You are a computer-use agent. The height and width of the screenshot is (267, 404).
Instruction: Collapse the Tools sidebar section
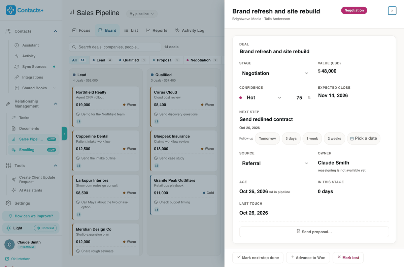56,166
